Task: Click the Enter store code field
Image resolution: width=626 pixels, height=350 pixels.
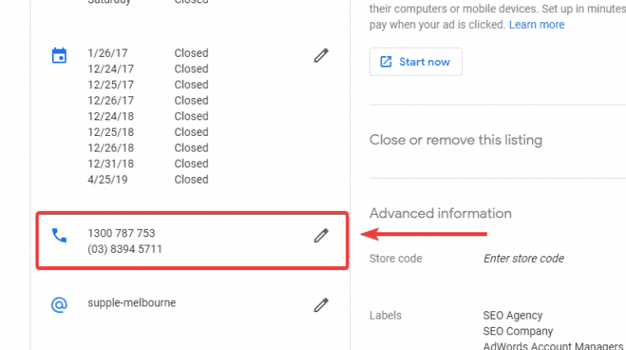Action: [524, 259]
